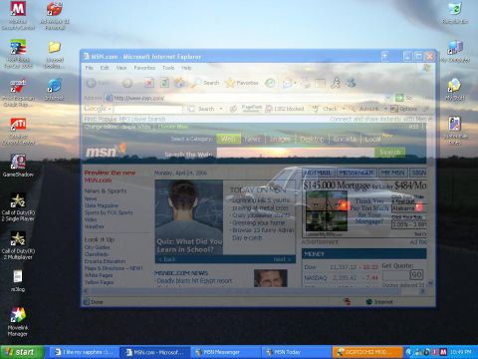Open the IE Favorites star button

pyautogui.click(x=242, y=83)
